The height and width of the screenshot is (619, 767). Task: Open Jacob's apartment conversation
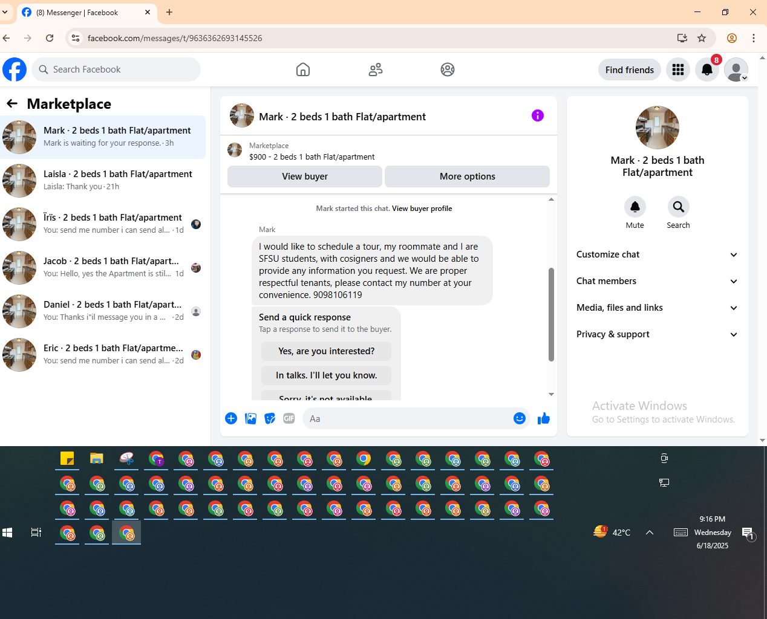[103, 268]
